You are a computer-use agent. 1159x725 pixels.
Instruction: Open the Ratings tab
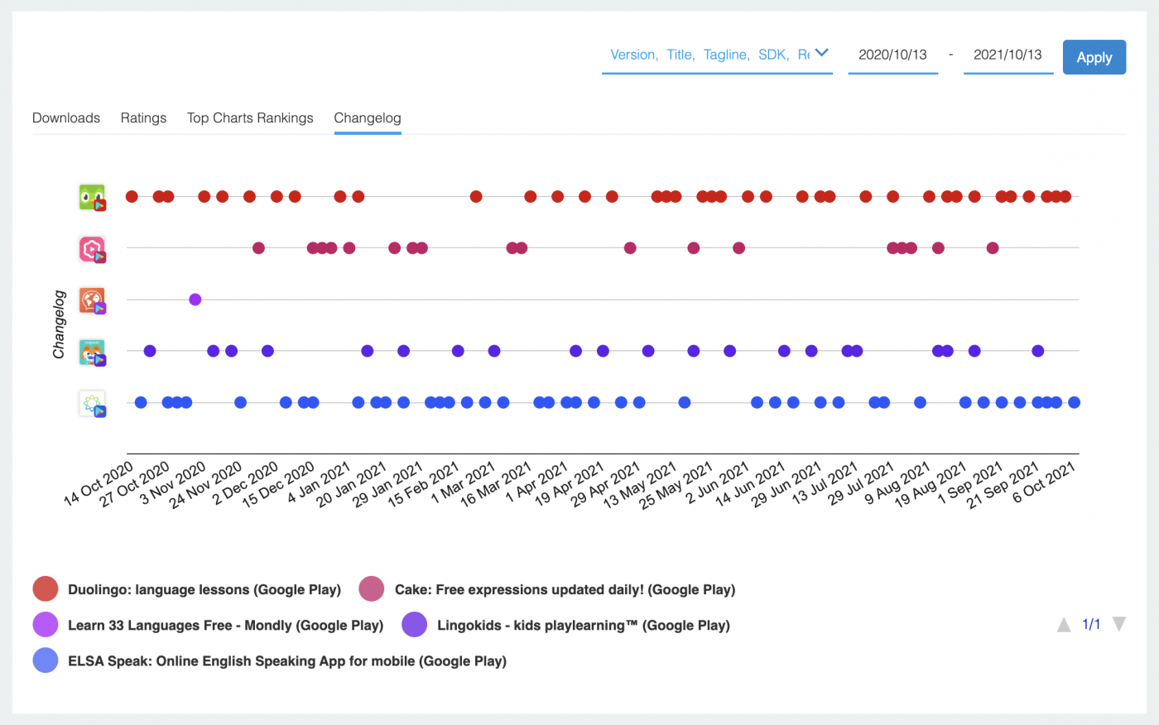(142, 118)
